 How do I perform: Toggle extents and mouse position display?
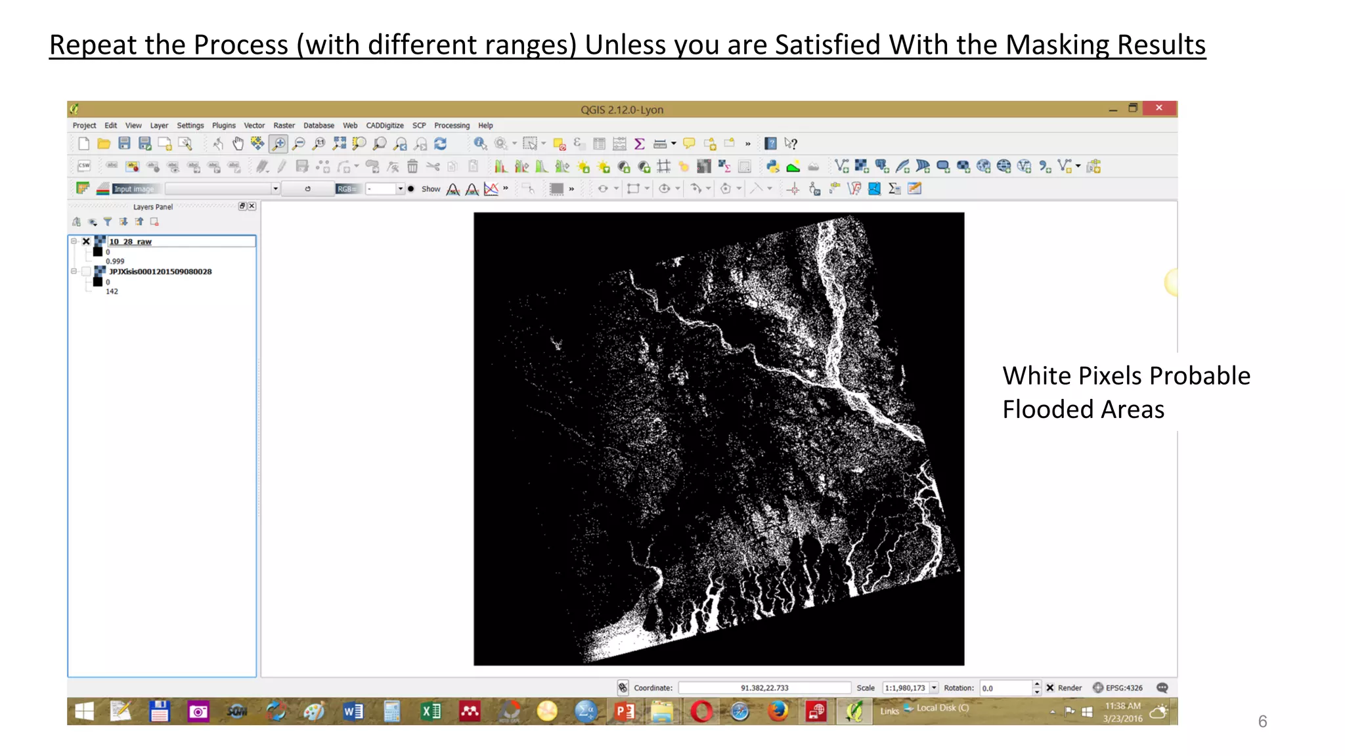coord(623,688)
